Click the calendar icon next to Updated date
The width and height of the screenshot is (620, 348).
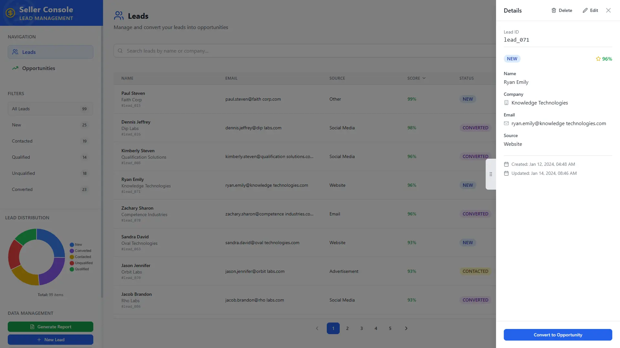click(506, 173)
